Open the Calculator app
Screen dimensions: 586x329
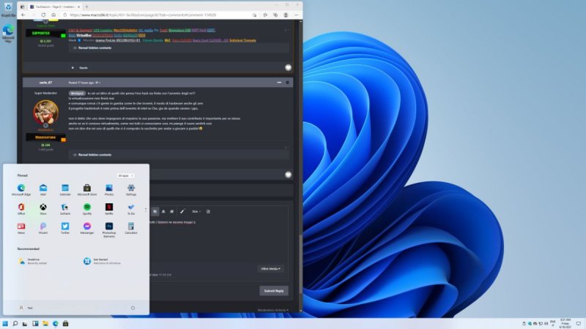(131, 228)
